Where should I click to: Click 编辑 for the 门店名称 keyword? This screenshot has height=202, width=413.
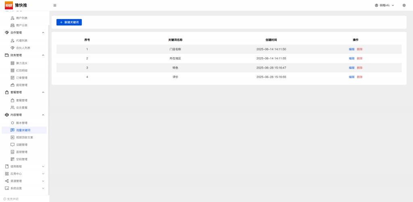tap(351, 49)
